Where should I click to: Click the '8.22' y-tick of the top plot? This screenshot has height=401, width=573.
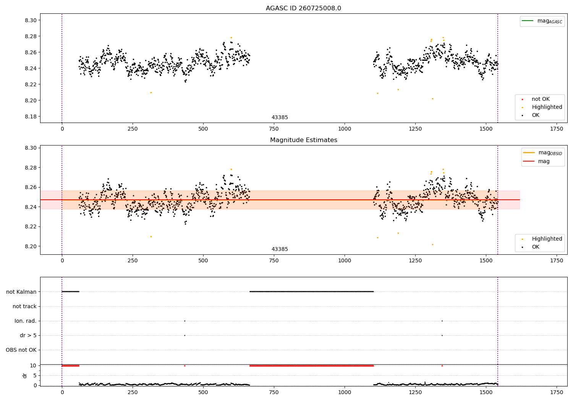(31, 84)
